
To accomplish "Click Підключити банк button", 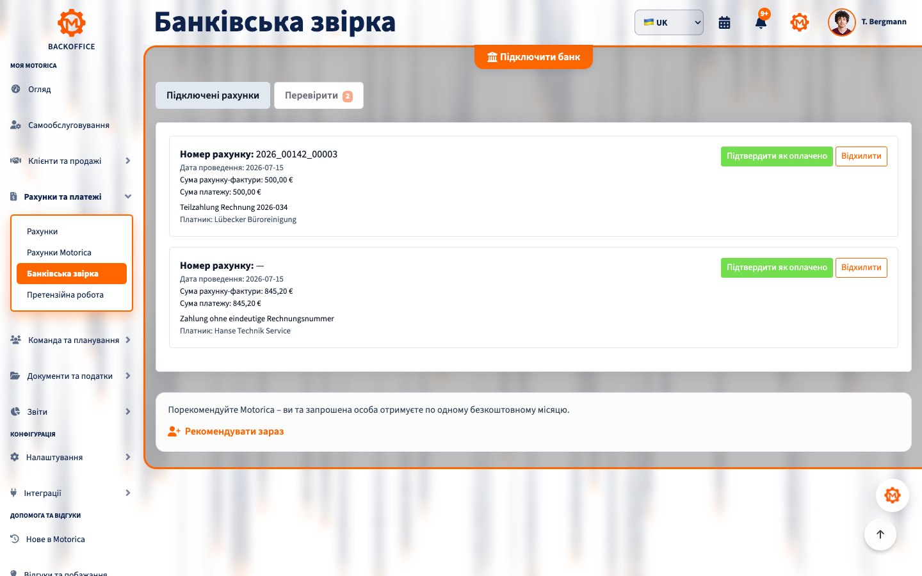I will coord(533,57).
